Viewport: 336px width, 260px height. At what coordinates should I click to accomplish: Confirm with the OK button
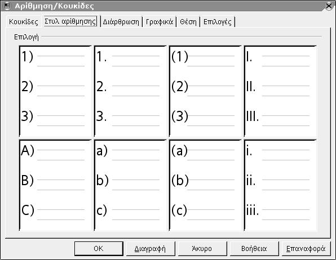click(99, 248)
